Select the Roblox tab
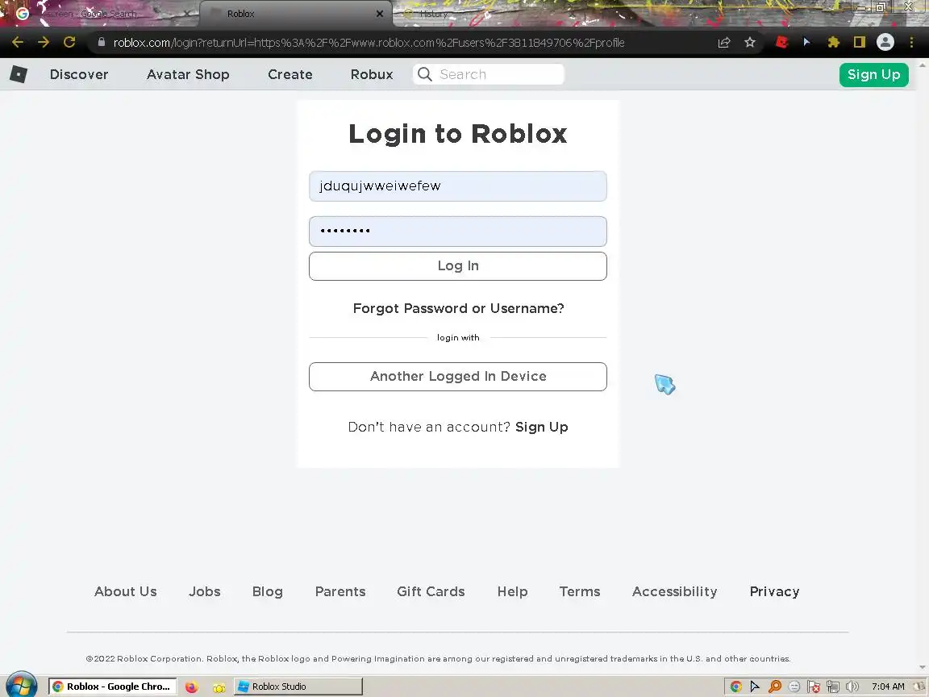The width and height of the screenshot is (929, 697). (294, 14)
